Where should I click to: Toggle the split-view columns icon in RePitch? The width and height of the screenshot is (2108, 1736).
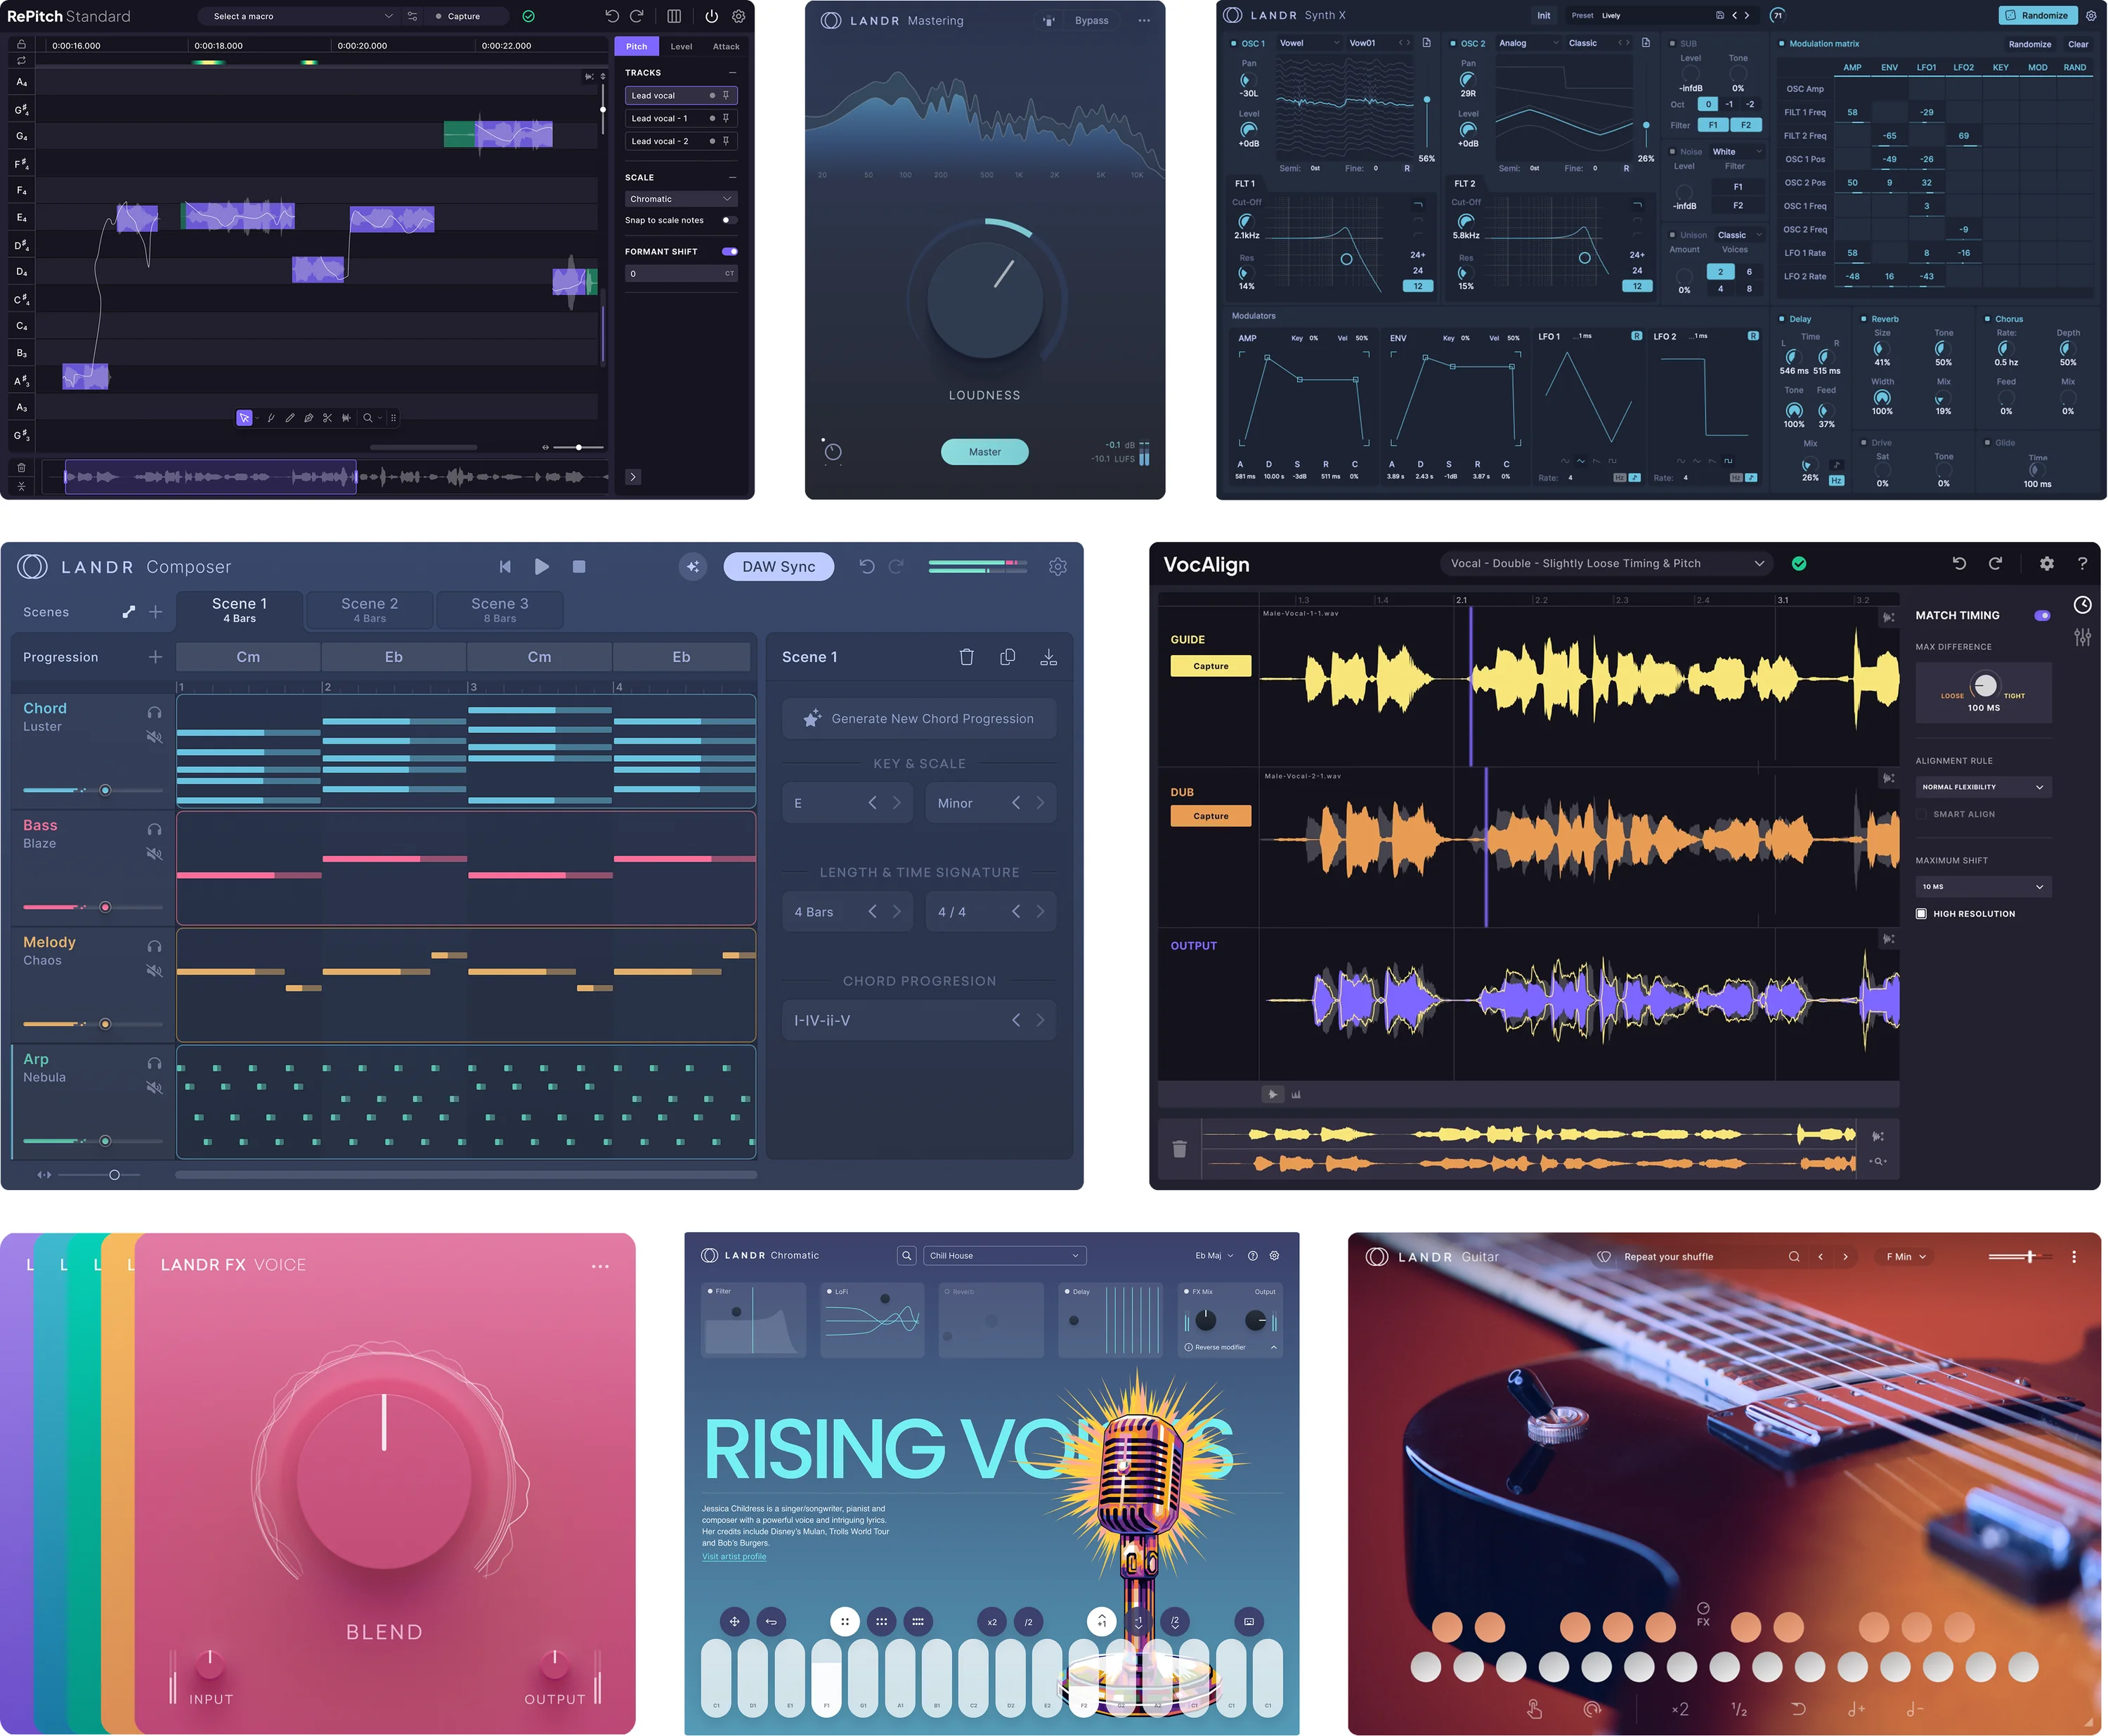click(675, 16)
